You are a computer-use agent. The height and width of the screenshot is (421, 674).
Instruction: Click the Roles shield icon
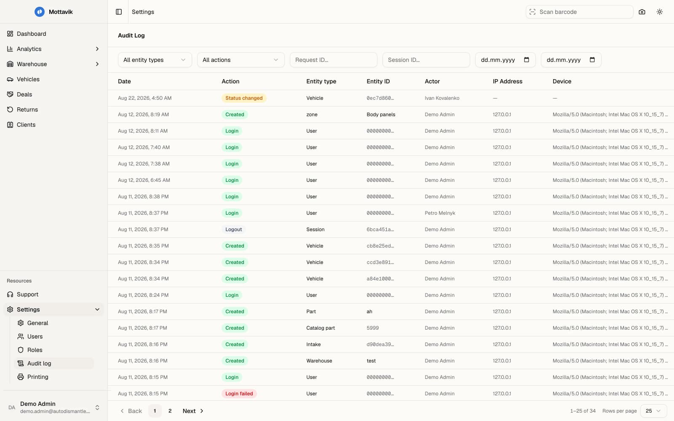tap(21, 350)
